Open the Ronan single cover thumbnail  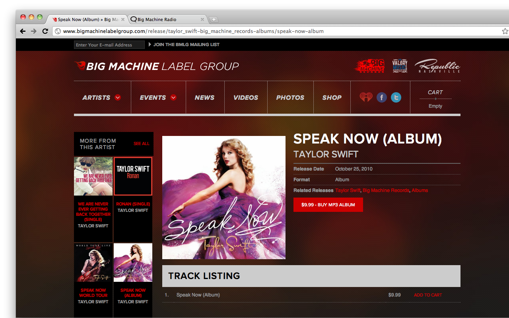[133, 176]
